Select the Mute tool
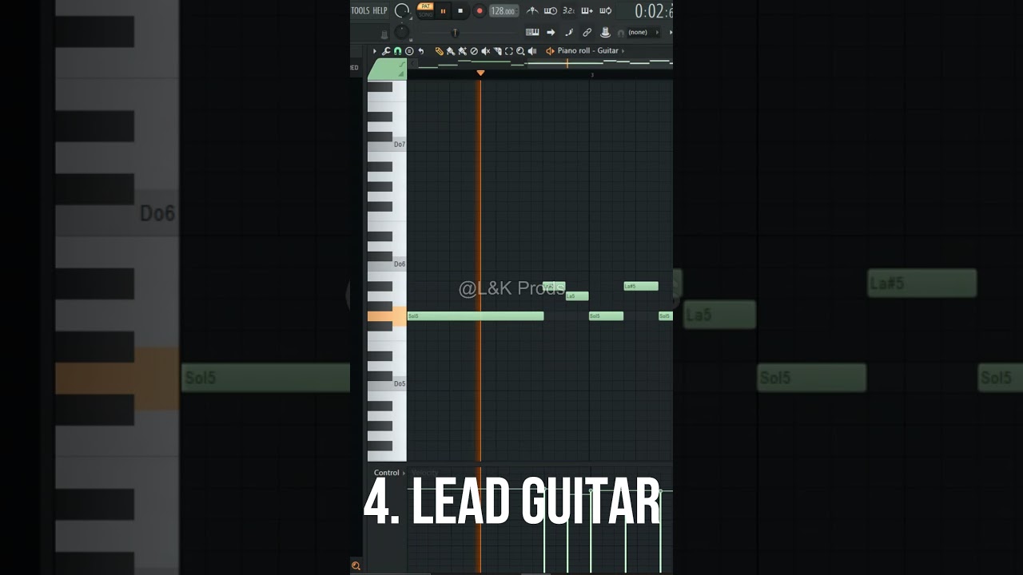This screenshot has width=1023, height=575. tap(485, 51)
